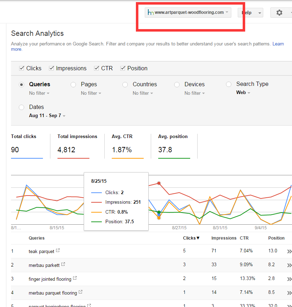Click the 13.33% CTR cell
The image size is (292, 307).
pos(248,278)
